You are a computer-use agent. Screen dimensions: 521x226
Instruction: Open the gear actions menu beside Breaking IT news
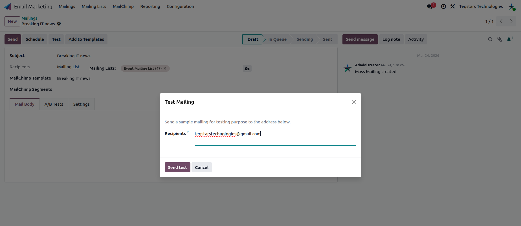59,24
